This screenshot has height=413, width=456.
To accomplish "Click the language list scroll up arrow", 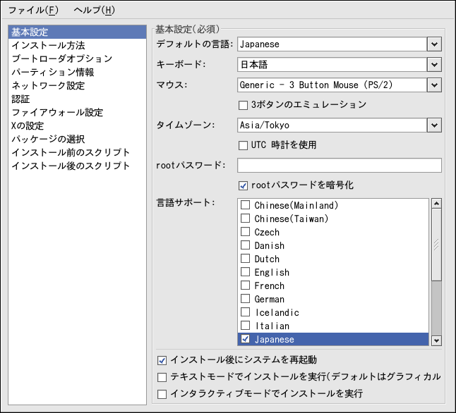I will pyautogui.click(x=436, y=204).
